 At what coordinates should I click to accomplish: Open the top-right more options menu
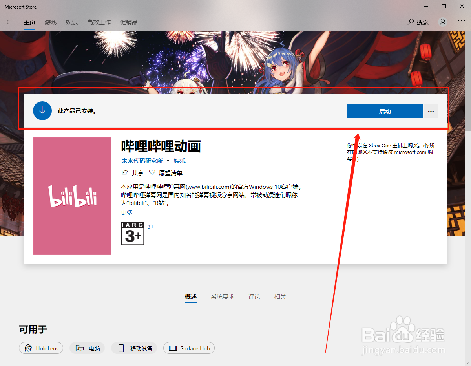coord(462,21)
